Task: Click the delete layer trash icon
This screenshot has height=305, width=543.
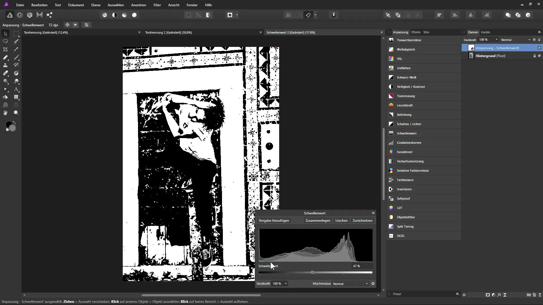Action: tap(540, 295)
